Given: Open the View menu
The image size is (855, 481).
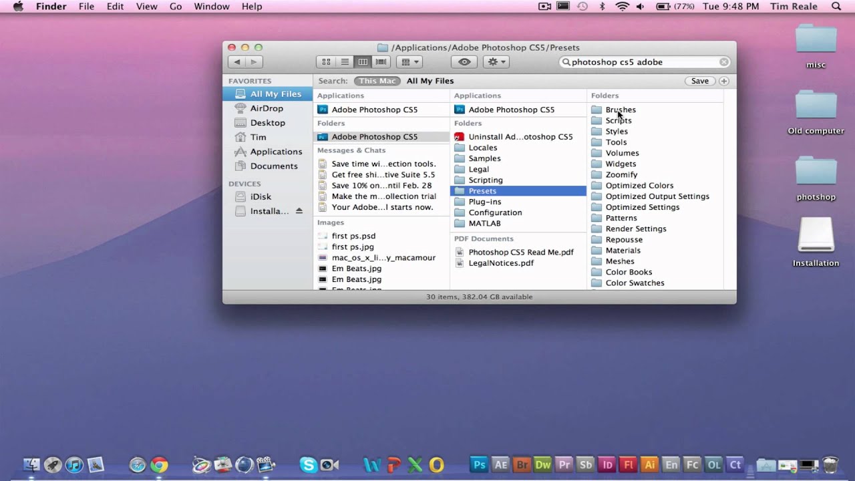Looking at the screenshot, I should click(146, 6).
